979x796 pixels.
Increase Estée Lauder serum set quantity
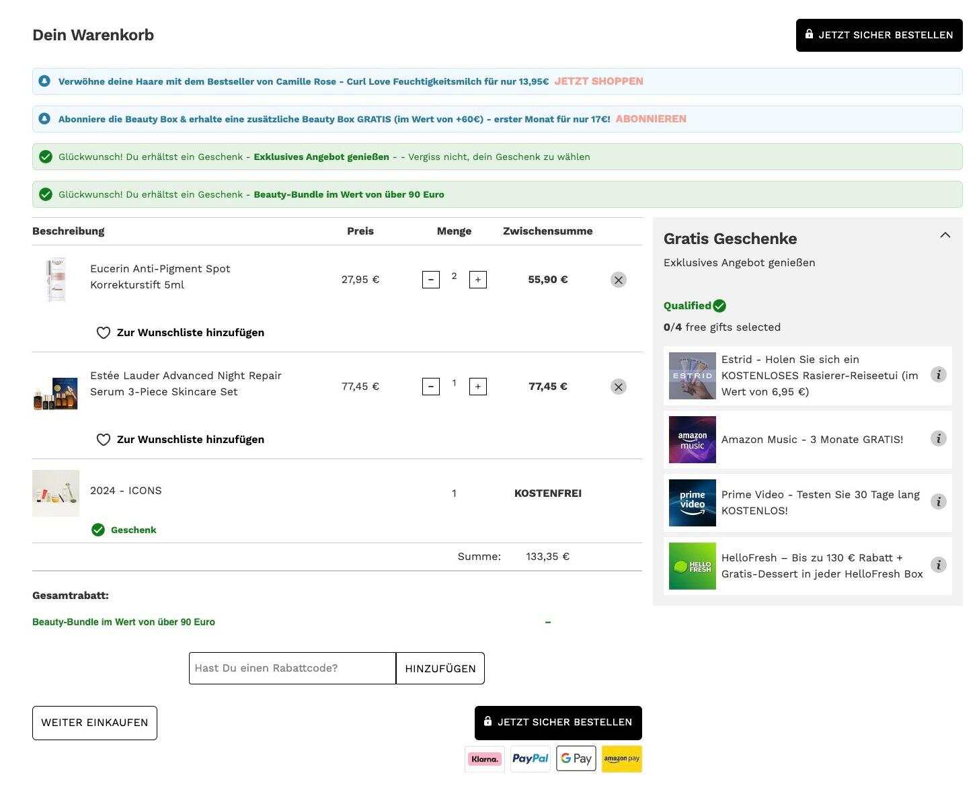[478, 387]
